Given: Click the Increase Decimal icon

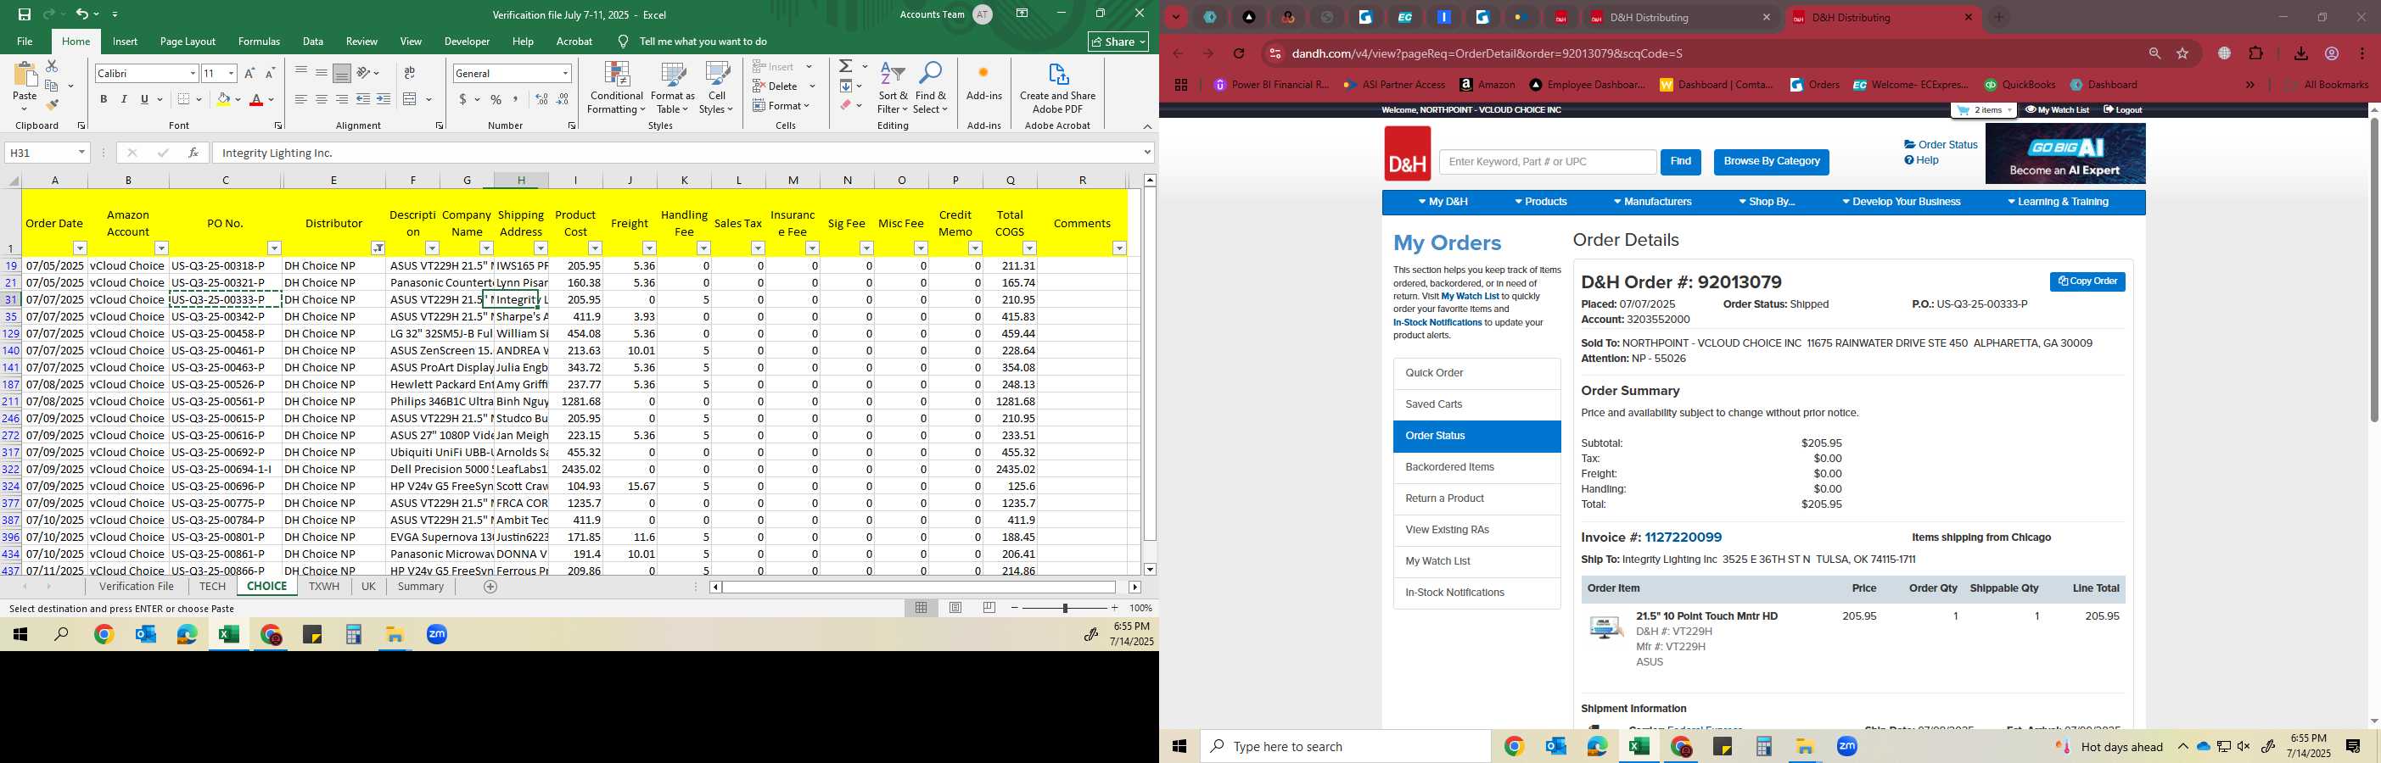Looking at the screenshot, I should pos(541,99).
